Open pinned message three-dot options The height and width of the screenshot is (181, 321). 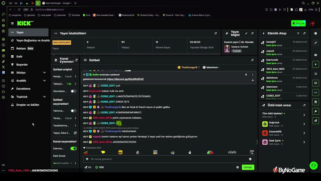pos(253,75)
